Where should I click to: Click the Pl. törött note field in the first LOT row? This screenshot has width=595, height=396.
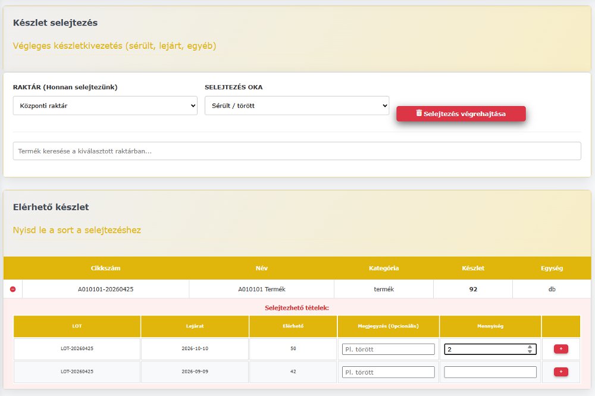388,349
